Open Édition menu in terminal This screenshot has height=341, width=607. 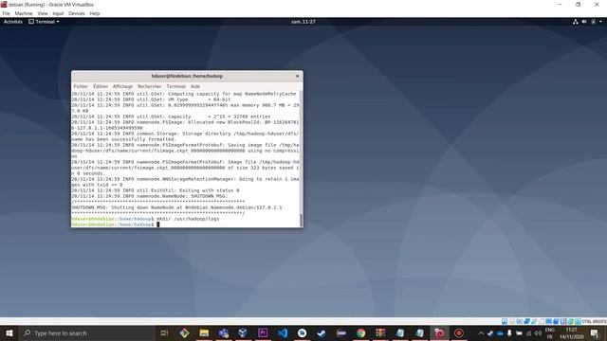(101, 86)
